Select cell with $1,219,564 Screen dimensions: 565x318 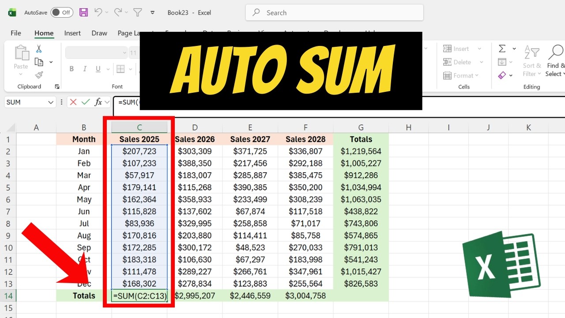click(x=361, y=151)
